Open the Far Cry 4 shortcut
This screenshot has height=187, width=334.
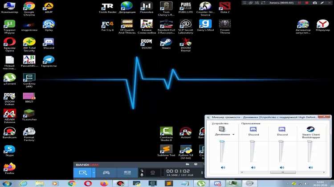[108, 25]
